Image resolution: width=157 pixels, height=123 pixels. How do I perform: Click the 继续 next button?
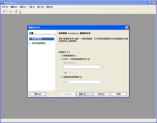pos(84,94)
